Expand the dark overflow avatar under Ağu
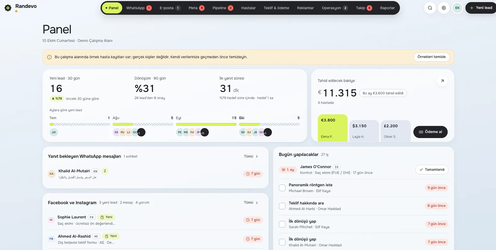The image size is (496, 250). pos(141,132)
